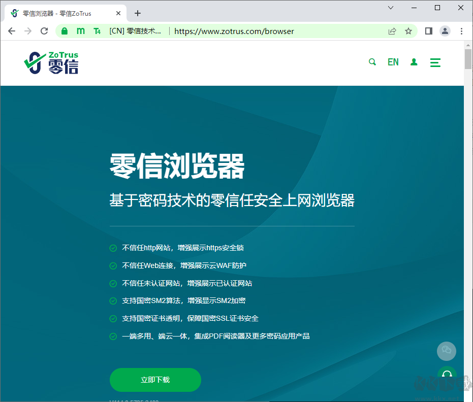Open the three-dot browser menu
This screenshot has height=402, width=473.
461,31
